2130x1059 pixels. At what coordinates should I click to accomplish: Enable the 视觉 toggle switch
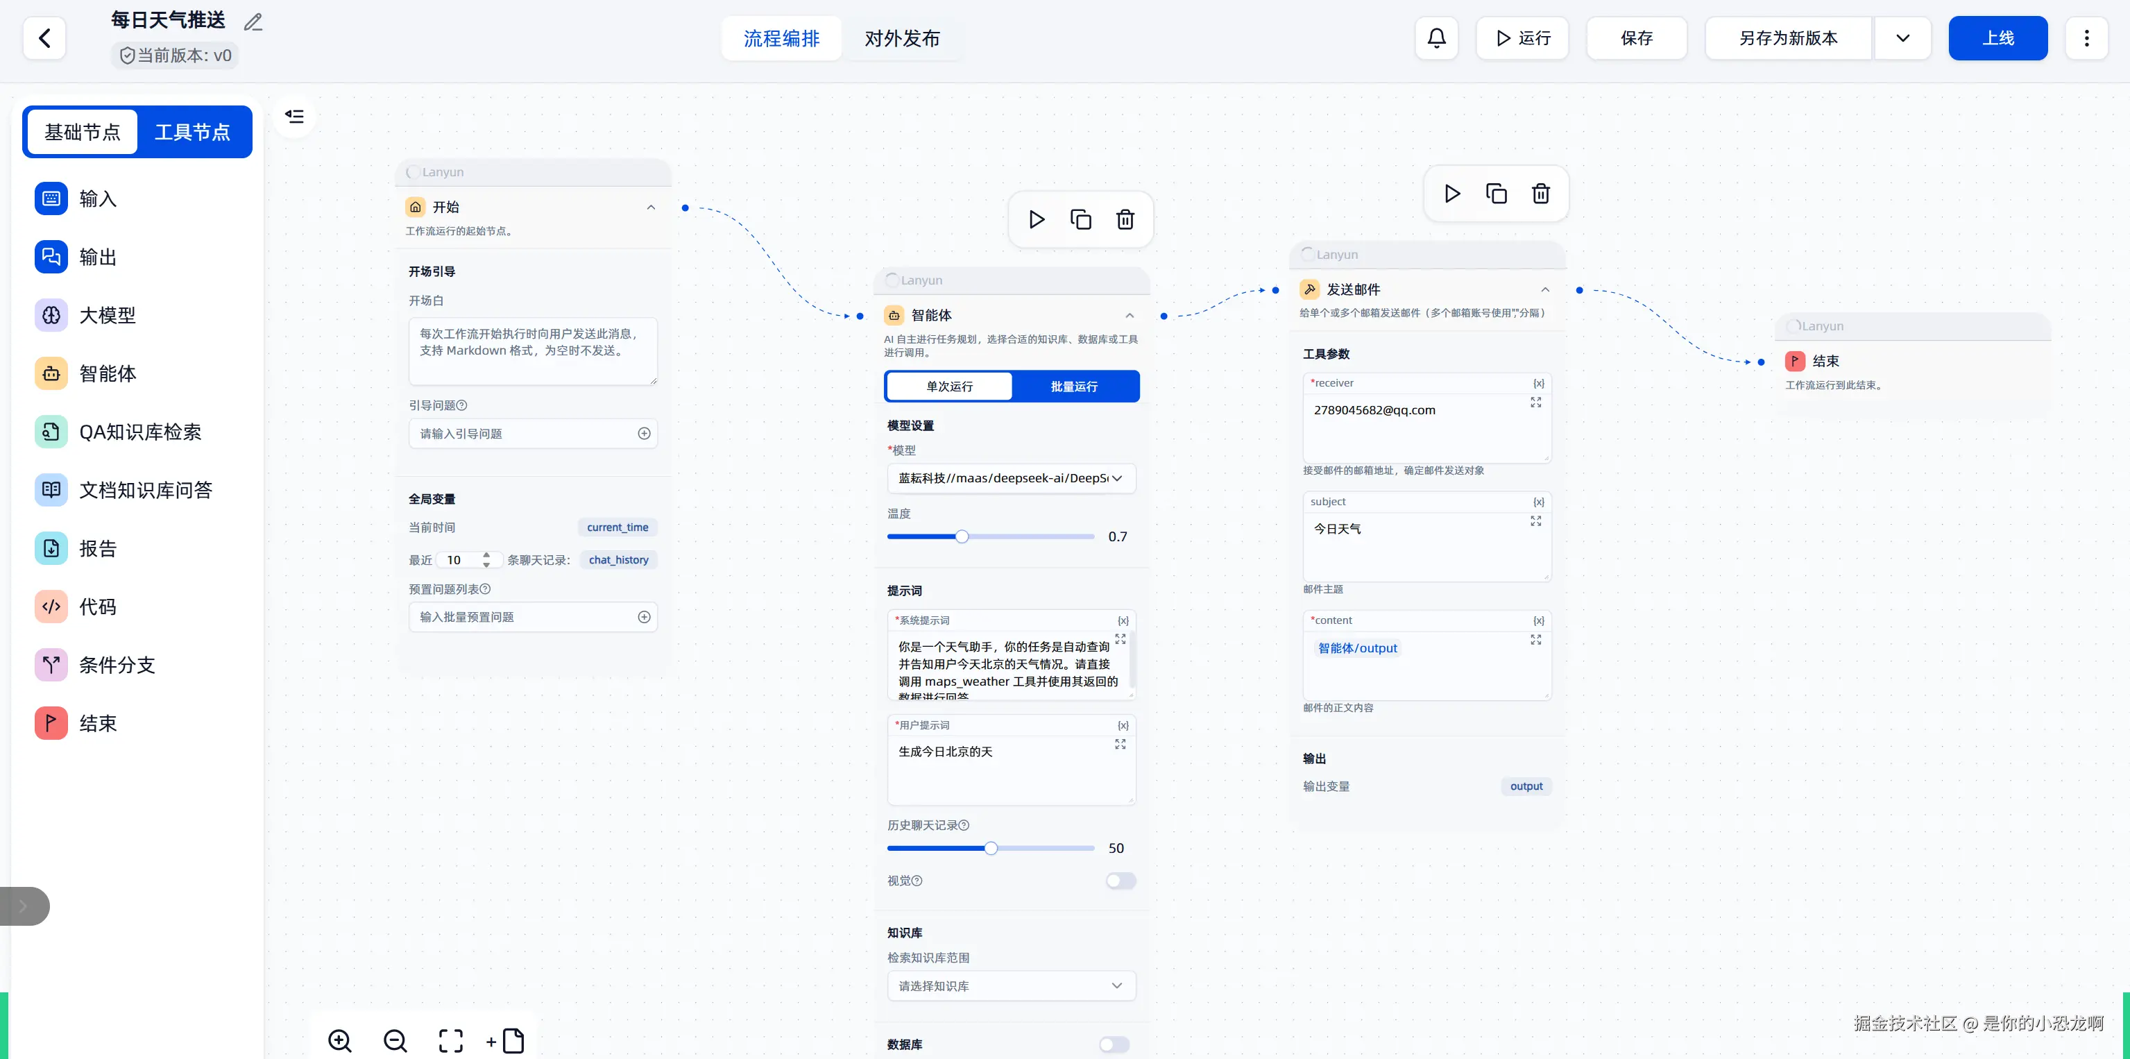point(1121,880)
